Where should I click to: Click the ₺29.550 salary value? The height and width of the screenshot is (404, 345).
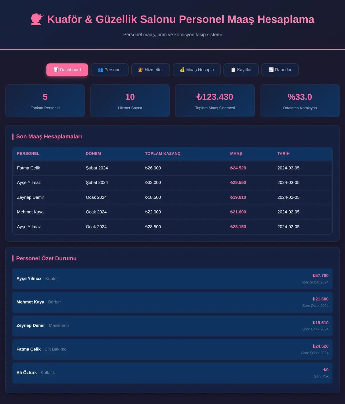point(238,183)
